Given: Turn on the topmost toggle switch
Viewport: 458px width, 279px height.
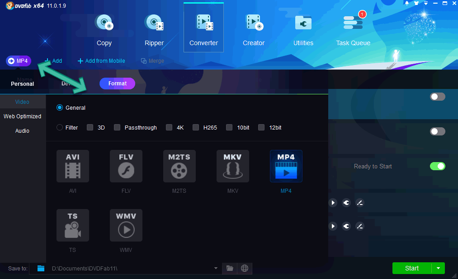Looking at the screenshot, I should pos(438,97).
